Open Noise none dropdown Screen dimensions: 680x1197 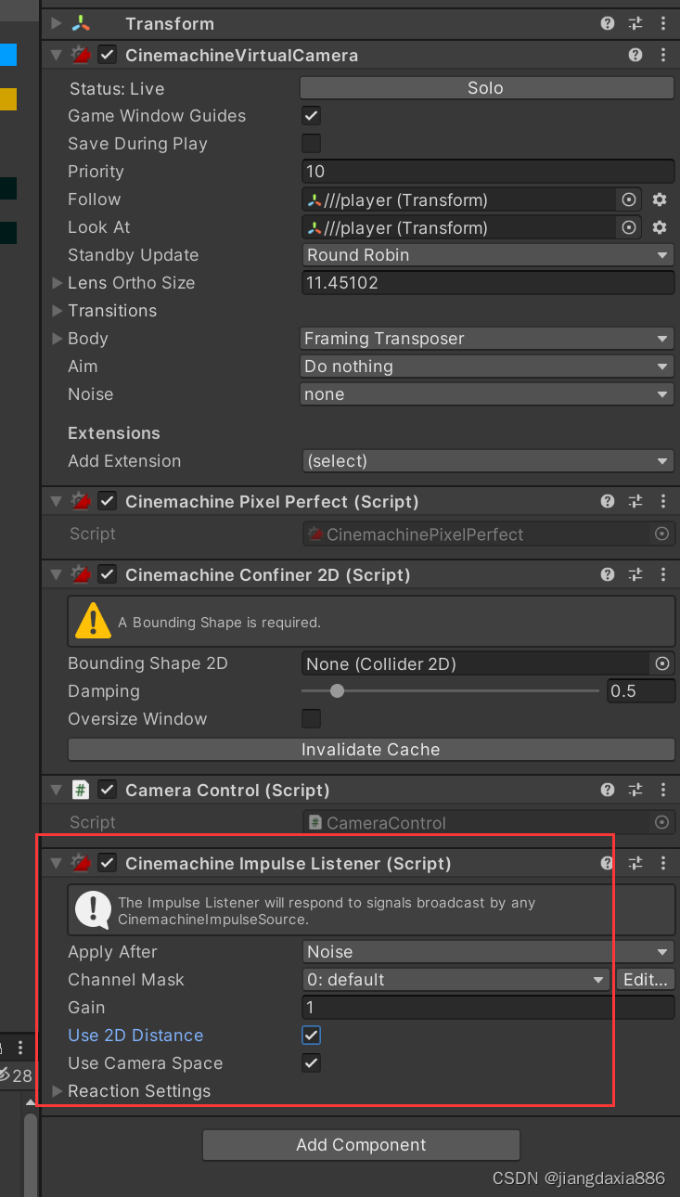pyautogui.click(x=487, y=394)
